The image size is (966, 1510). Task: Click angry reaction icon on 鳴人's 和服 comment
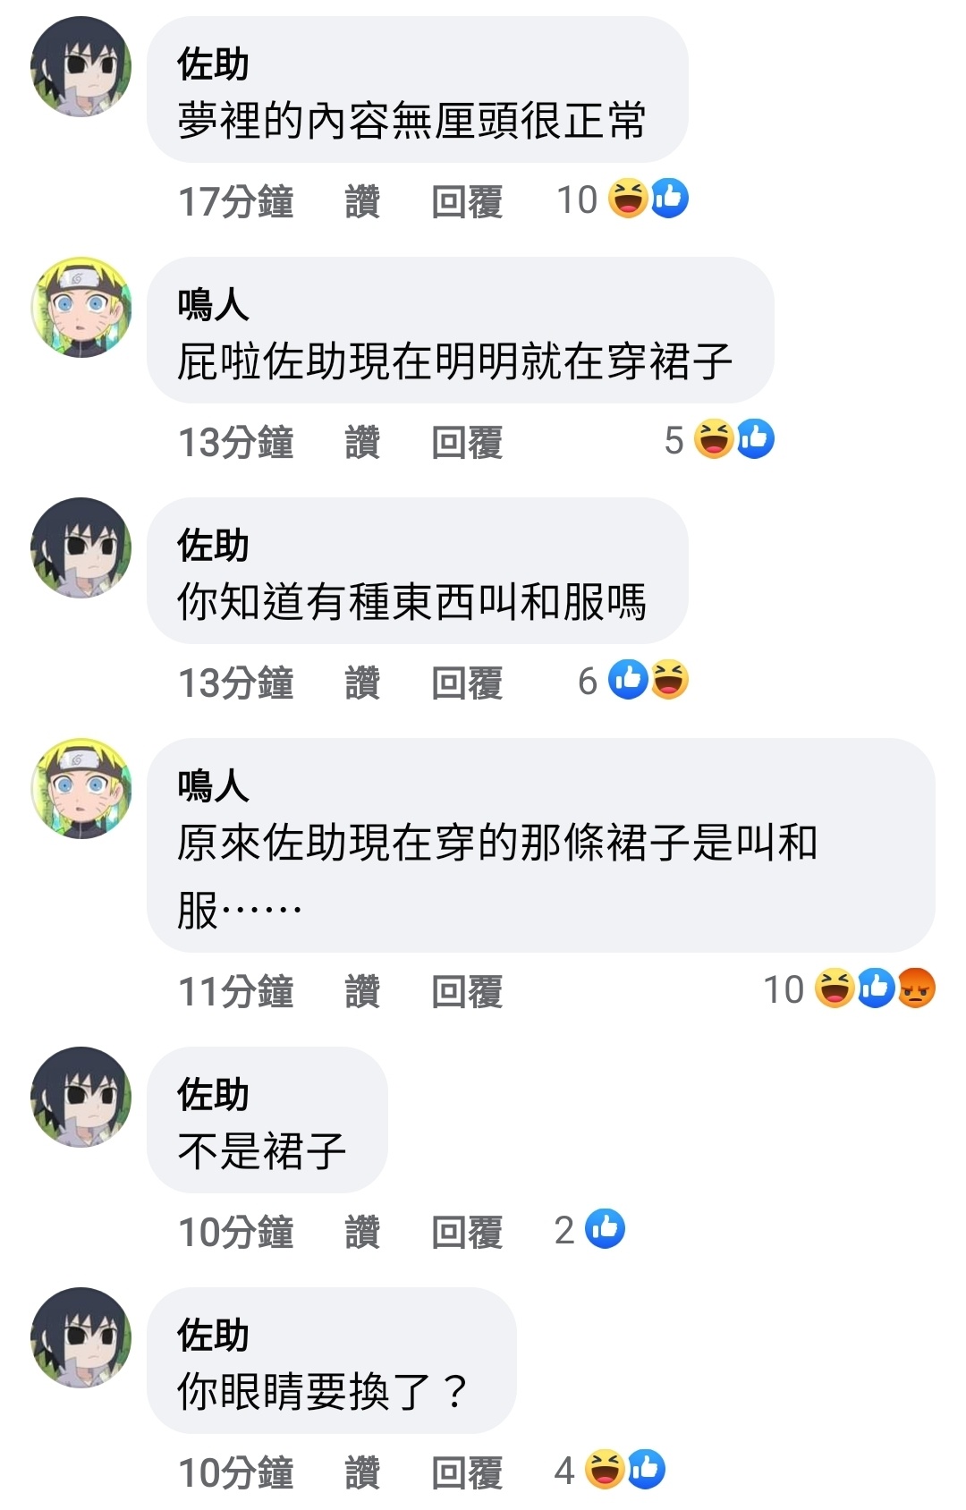[x=916, y=988]
